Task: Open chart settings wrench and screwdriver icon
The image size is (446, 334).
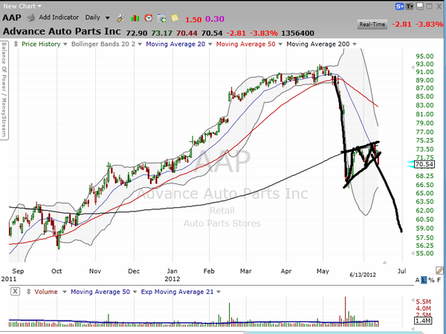Action: 121,18
